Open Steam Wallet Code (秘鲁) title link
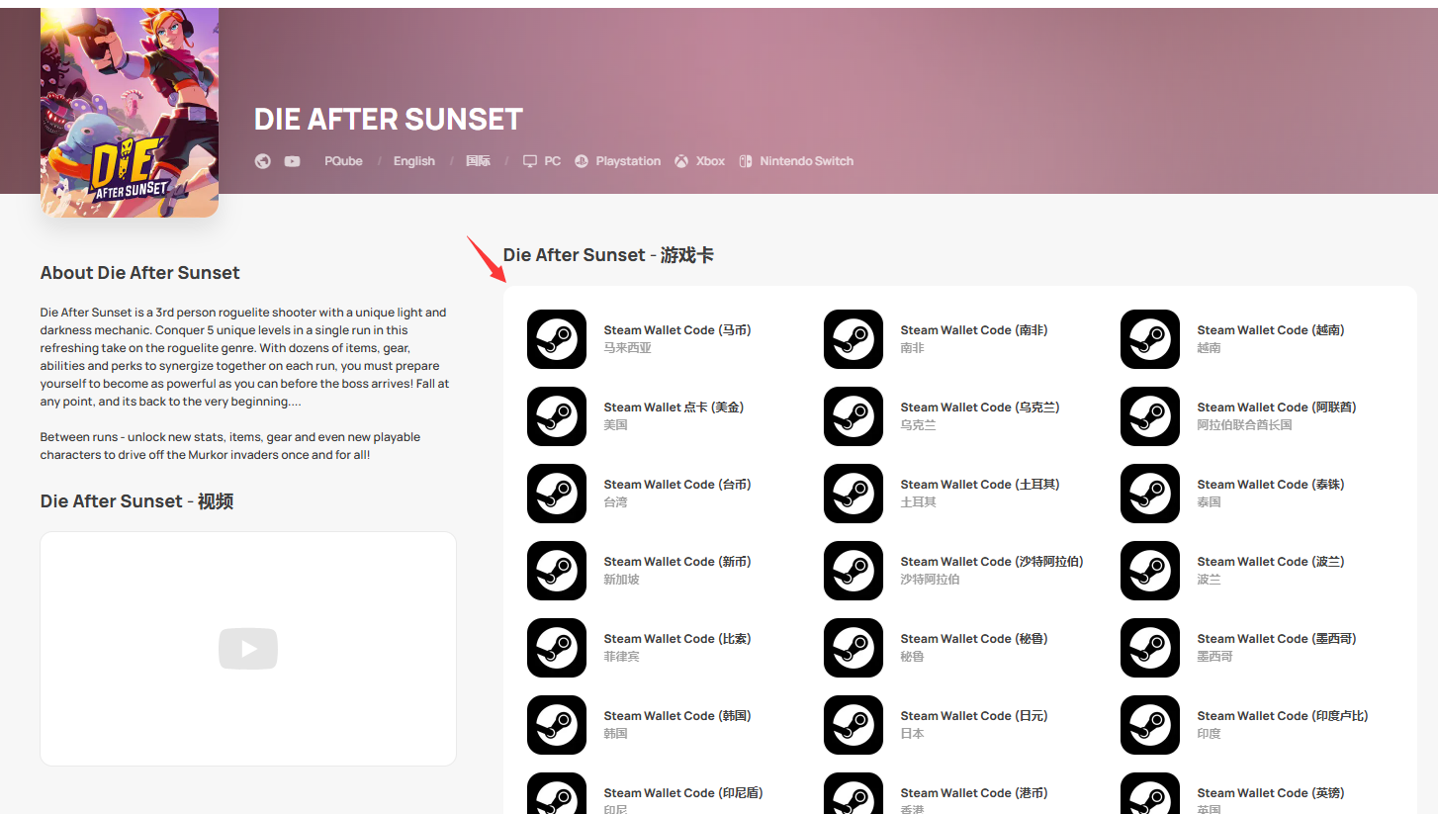 tap(974, 639)
